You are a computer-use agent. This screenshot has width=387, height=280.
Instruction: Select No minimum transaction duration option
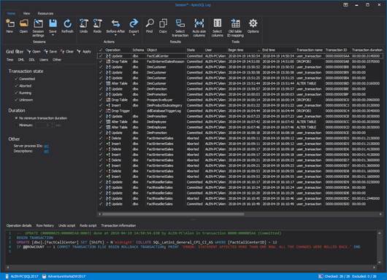pyautogui.click(x=16, y=118)
